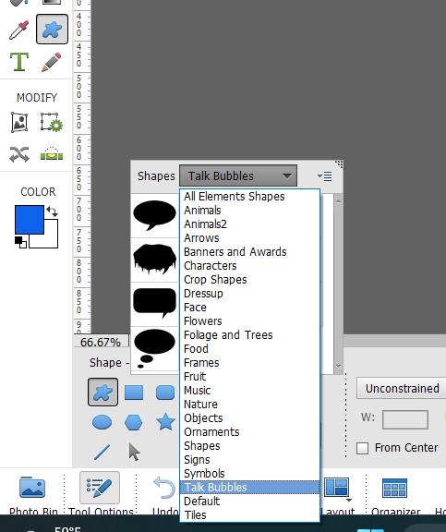Screen dimensions: 446x532
Task: Choose the Ellipse shape tool
Action: coord(102,422)
